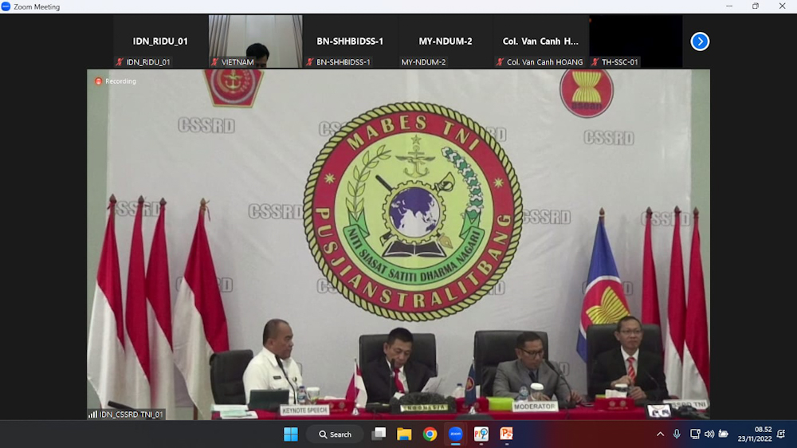Screen dimensions: 797x448
Task: Expand the hidden system tray icons chevron
Action: tap(660, 434)
